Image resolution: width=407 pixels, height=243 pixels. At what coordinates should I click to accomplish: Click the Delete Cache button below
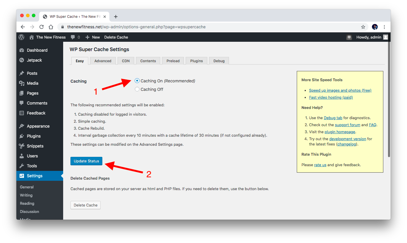pos(86,205)
